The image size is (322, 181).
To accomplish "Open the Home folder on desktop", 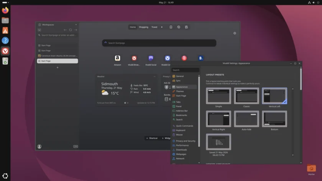I will 311,170.
